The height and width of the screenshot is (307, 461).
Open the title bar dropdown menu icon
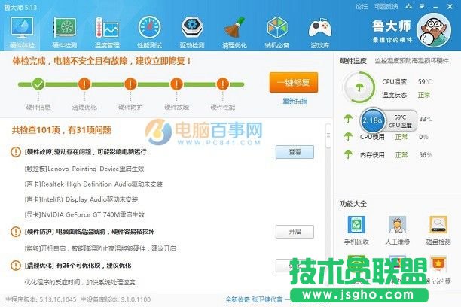[x=422, y=6]
